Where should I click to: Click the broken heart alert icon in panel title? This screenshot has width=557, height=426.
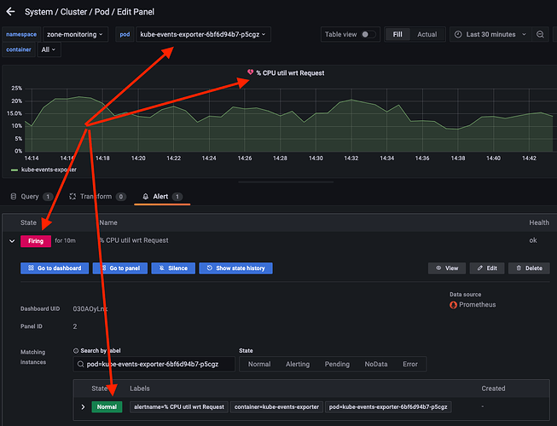[251, 72]
